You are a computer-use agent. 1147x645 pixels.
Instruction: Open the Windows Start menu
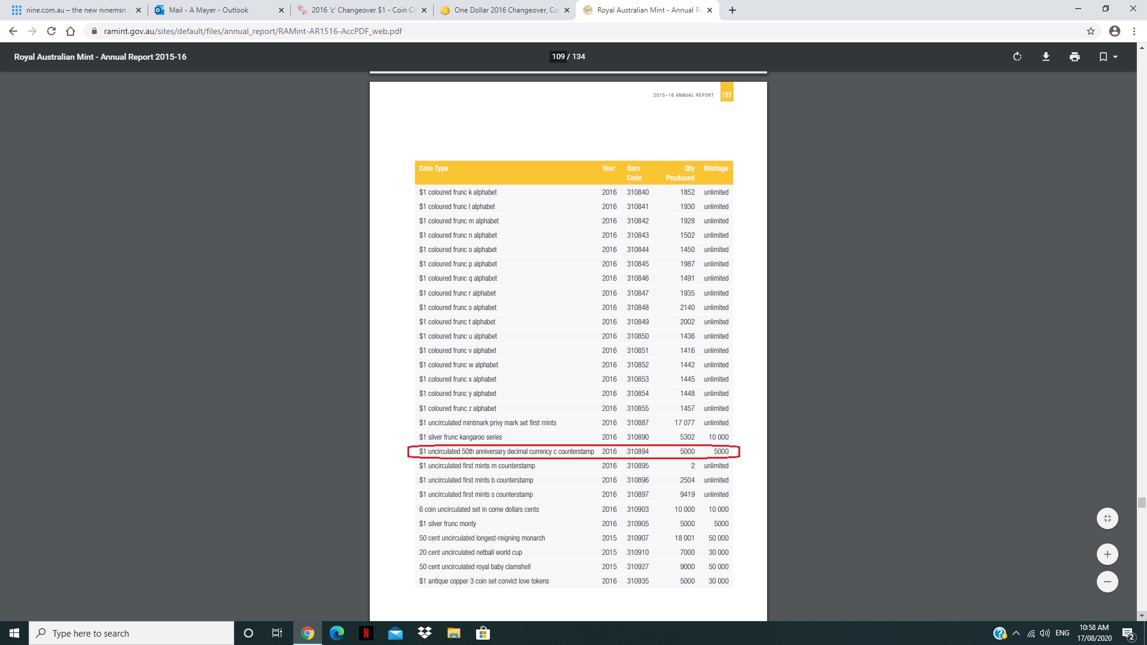pos(14,633)
